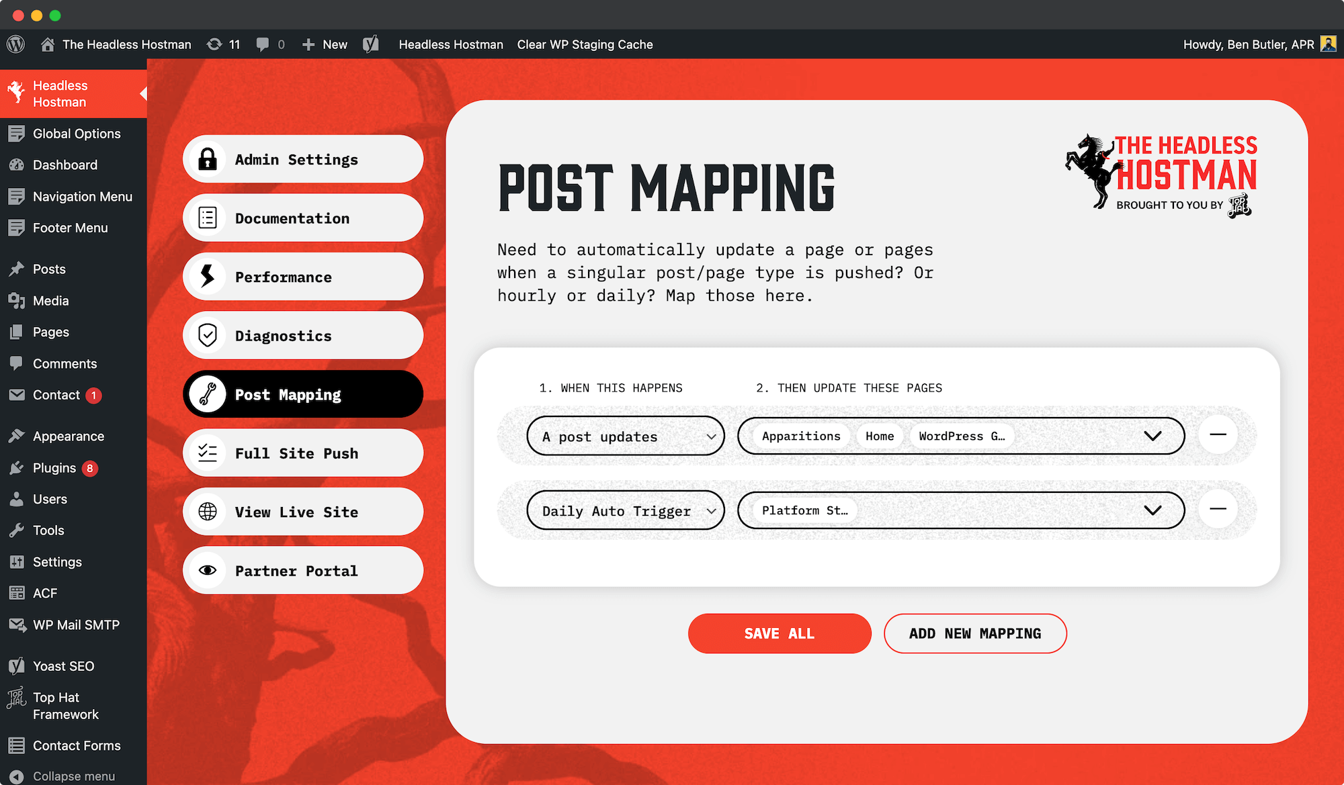Image resolution: width=1344 pixels, height=785 pixels.
Task: Click the eye icon for Partner Portal
Action: click(x=208, y=570)
